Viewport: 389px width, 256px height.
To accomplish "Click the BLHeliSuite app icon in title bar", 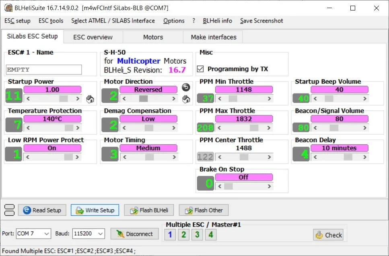I will click(x=8, y=8).
